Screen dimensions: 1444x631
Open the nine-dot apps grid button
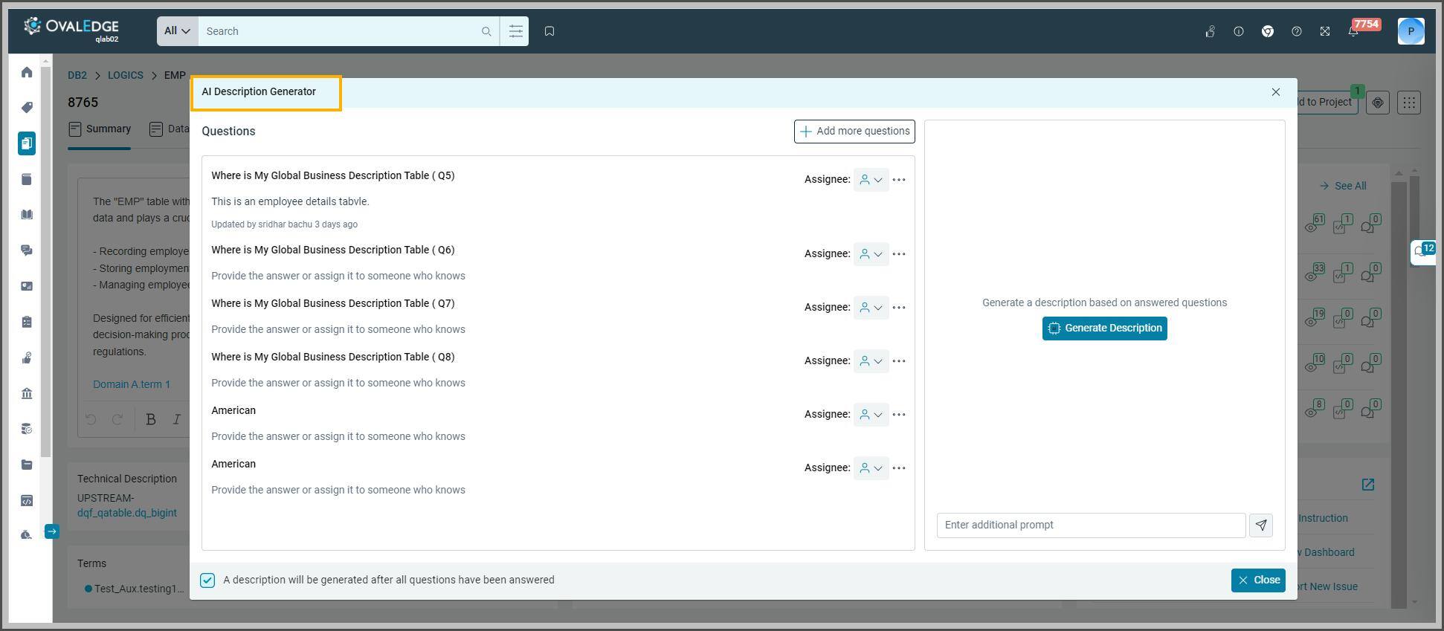pos(1409,103)
